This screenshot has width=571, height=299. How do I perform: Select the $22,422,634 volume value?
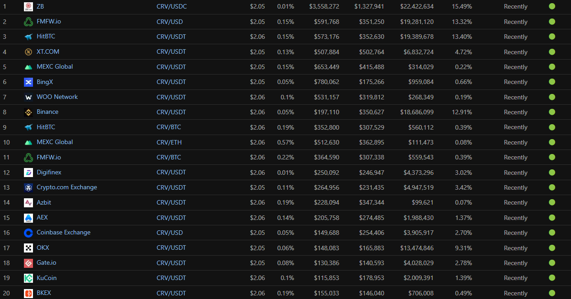tap(417, 7)
